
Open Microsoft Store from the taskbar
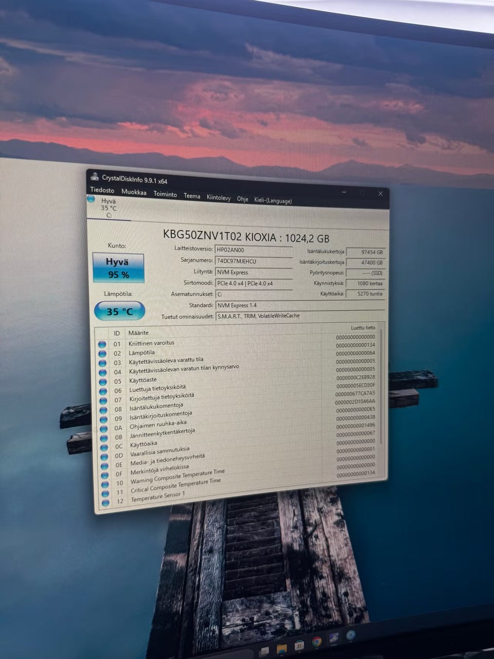pos(299,646)
